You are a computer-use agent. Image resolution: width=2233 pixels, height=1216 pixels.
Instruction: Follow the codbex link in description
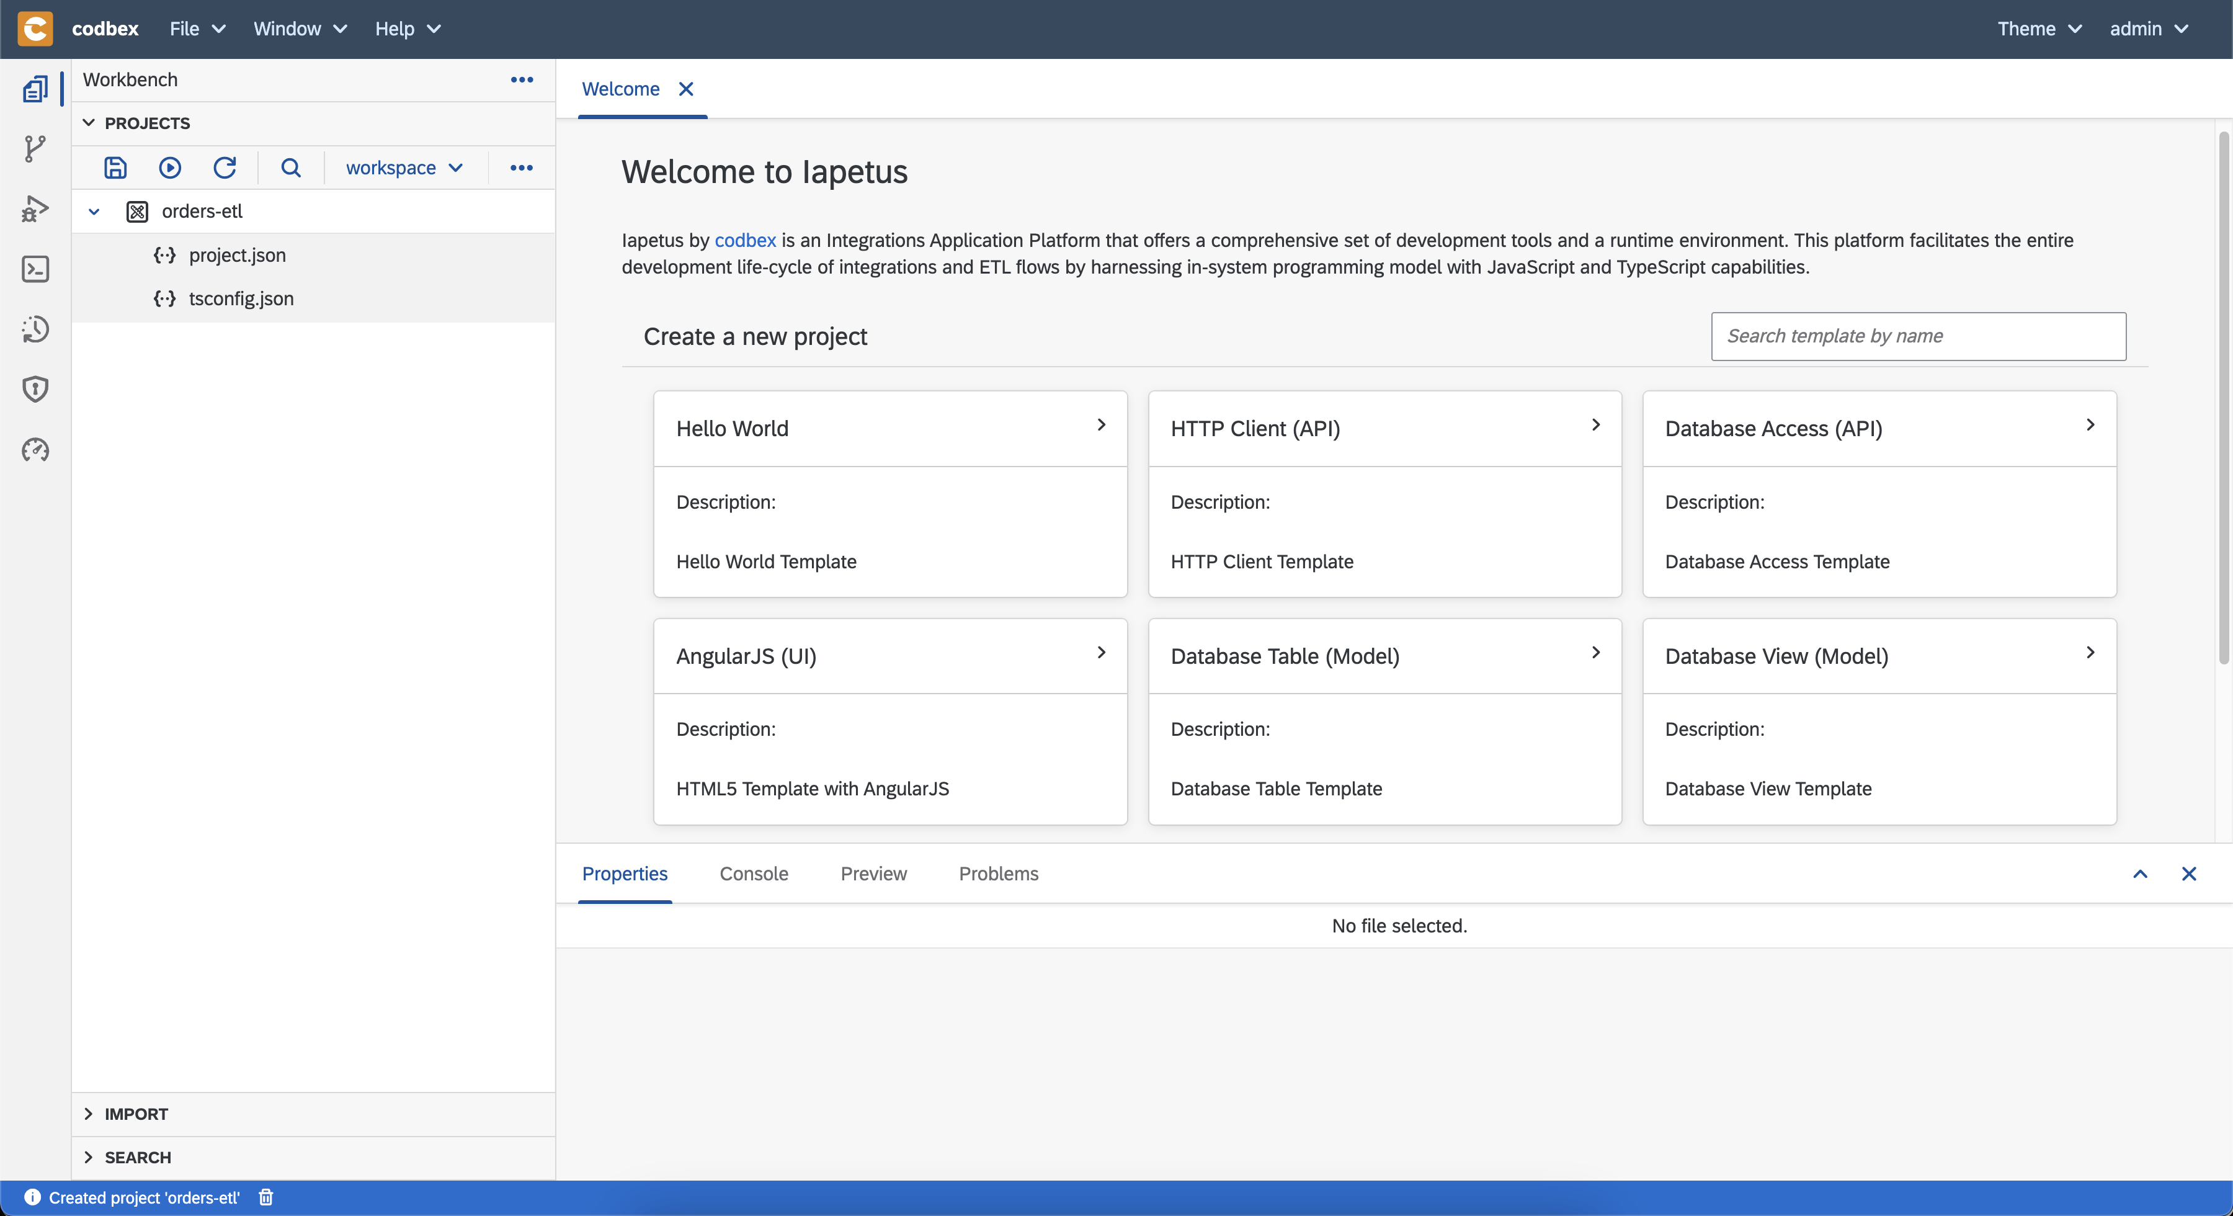tap(744, 240)
